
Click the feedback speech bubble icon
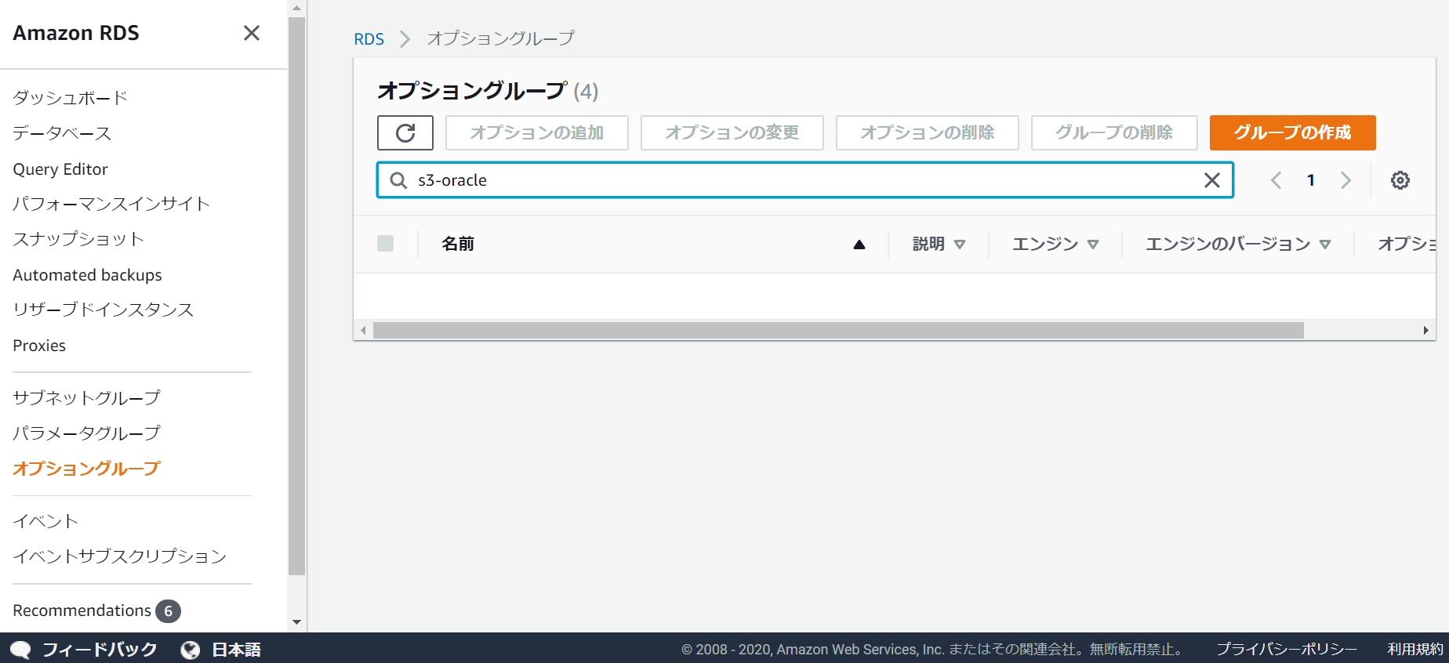pyautogui.click(x=20, y=650)
